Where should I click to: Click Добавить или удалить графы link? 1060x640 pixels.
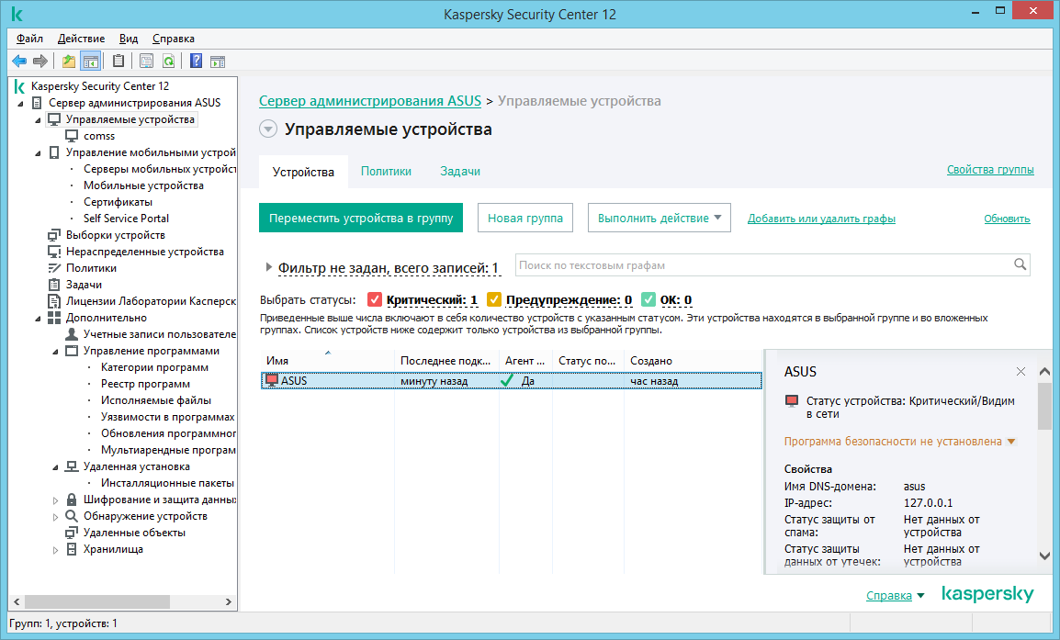pos(821,219)
